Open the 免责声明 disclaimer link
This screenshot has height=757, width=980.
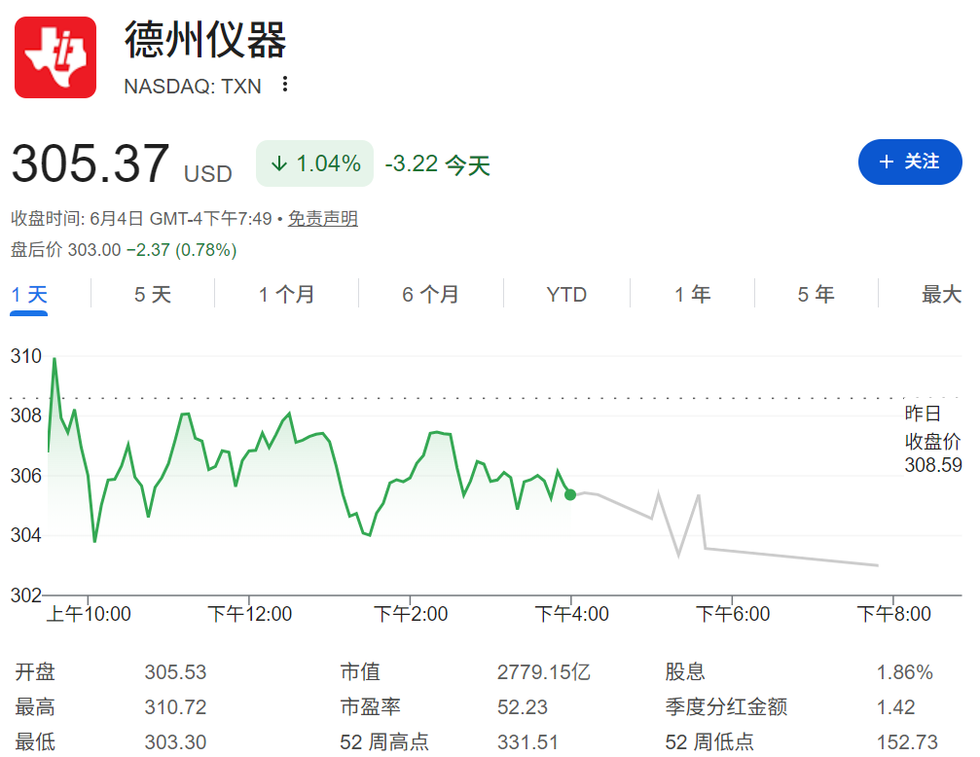click(322, 219)
